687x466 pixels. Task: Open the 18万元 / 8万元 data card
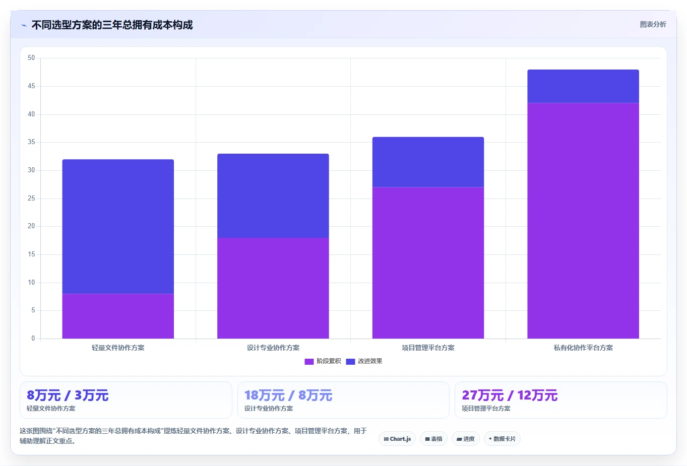pyautogui.click(x=343, y=400)
